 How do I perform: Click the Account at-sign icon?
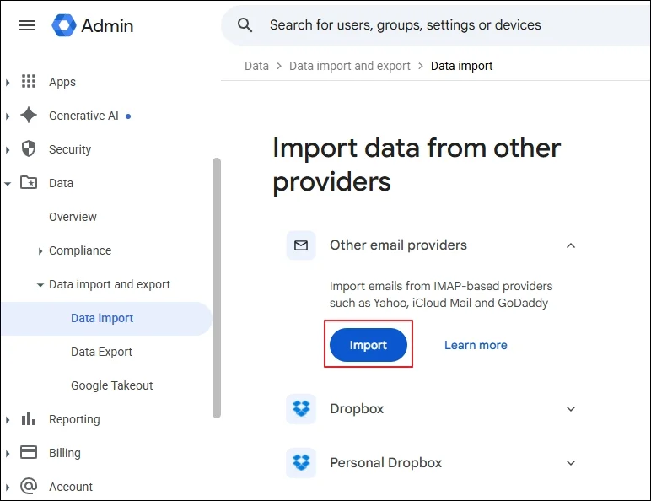[29, 486]
